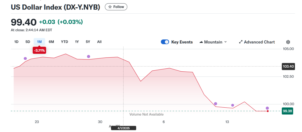Expand the Mountain chart type dropdown

pyautogui.click(x=213, y=42)
